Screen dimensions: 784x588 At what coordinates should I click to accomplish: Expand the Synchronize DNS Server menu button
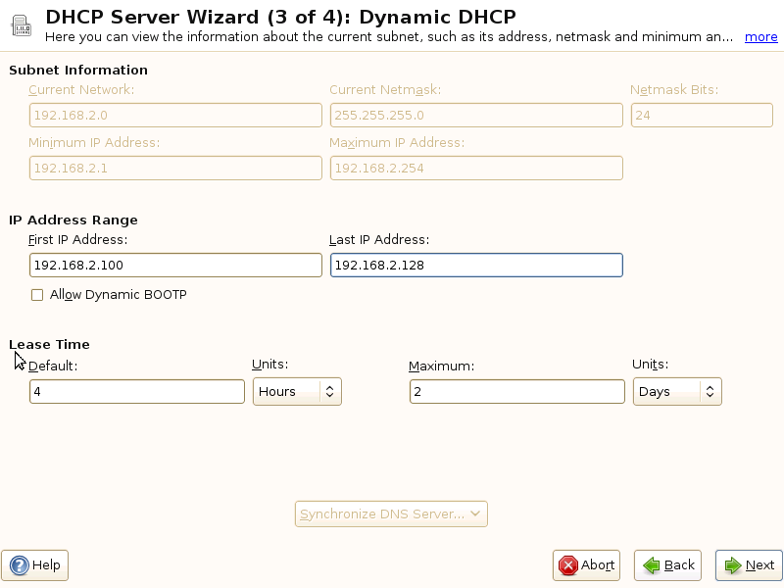(x=391, y=514)
